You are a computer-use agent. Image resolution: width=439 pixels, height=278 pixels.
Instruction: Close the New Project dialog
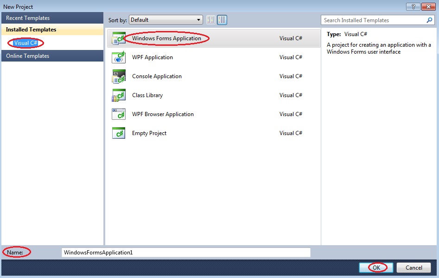coord(428,6)
